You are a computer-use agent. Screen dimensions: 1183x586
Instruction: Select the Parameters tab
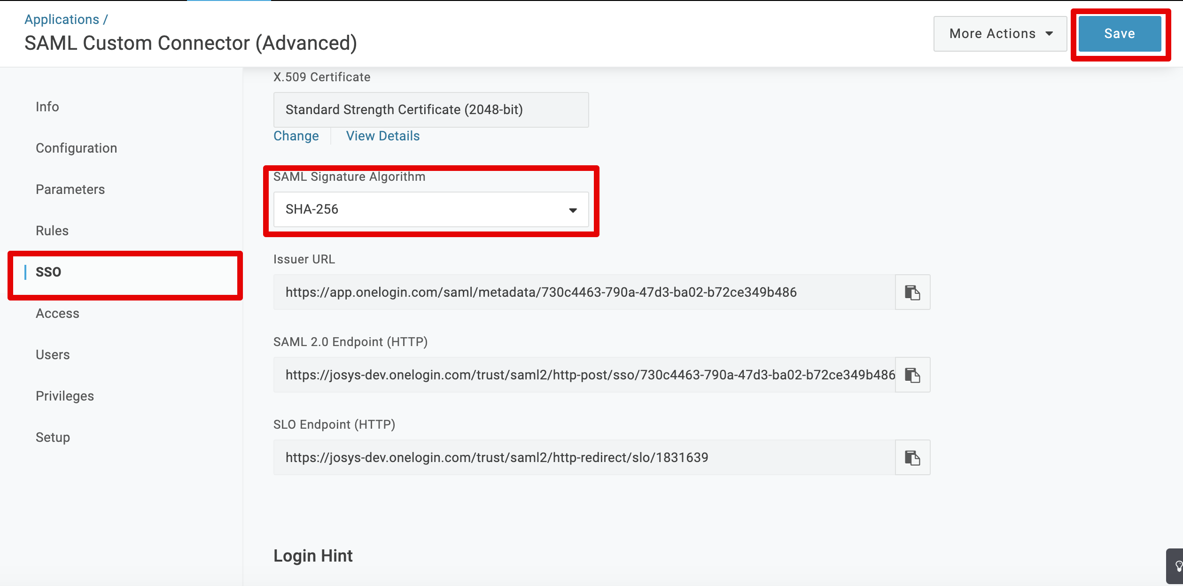tap(70, 190)
